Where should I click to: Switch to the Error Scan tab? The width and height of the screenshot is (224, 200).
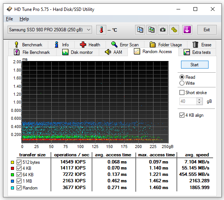click(x=125, y=45)
